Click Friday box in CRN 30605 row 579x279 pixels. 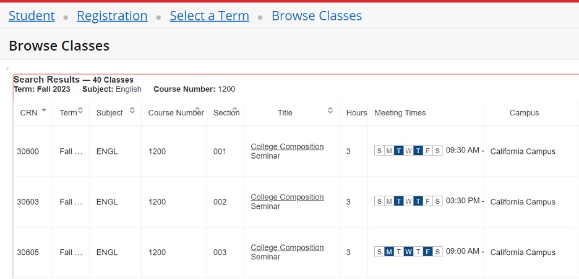428,252
